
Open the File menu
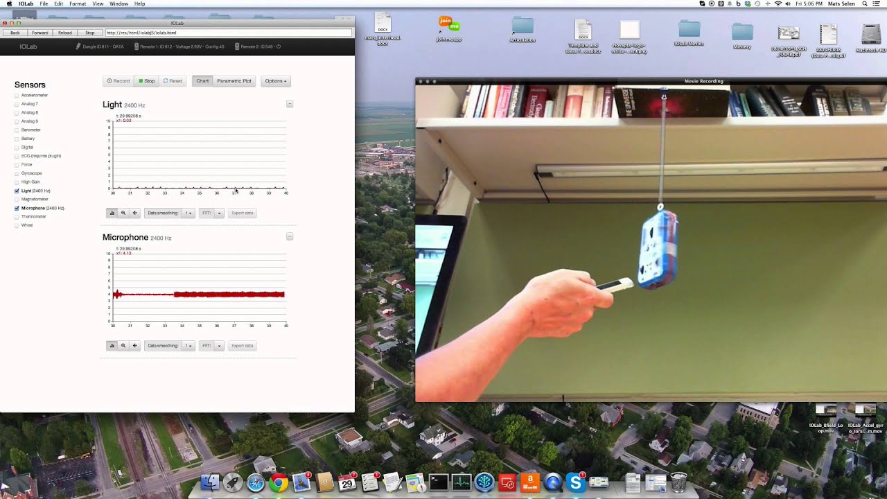point(44,3)
